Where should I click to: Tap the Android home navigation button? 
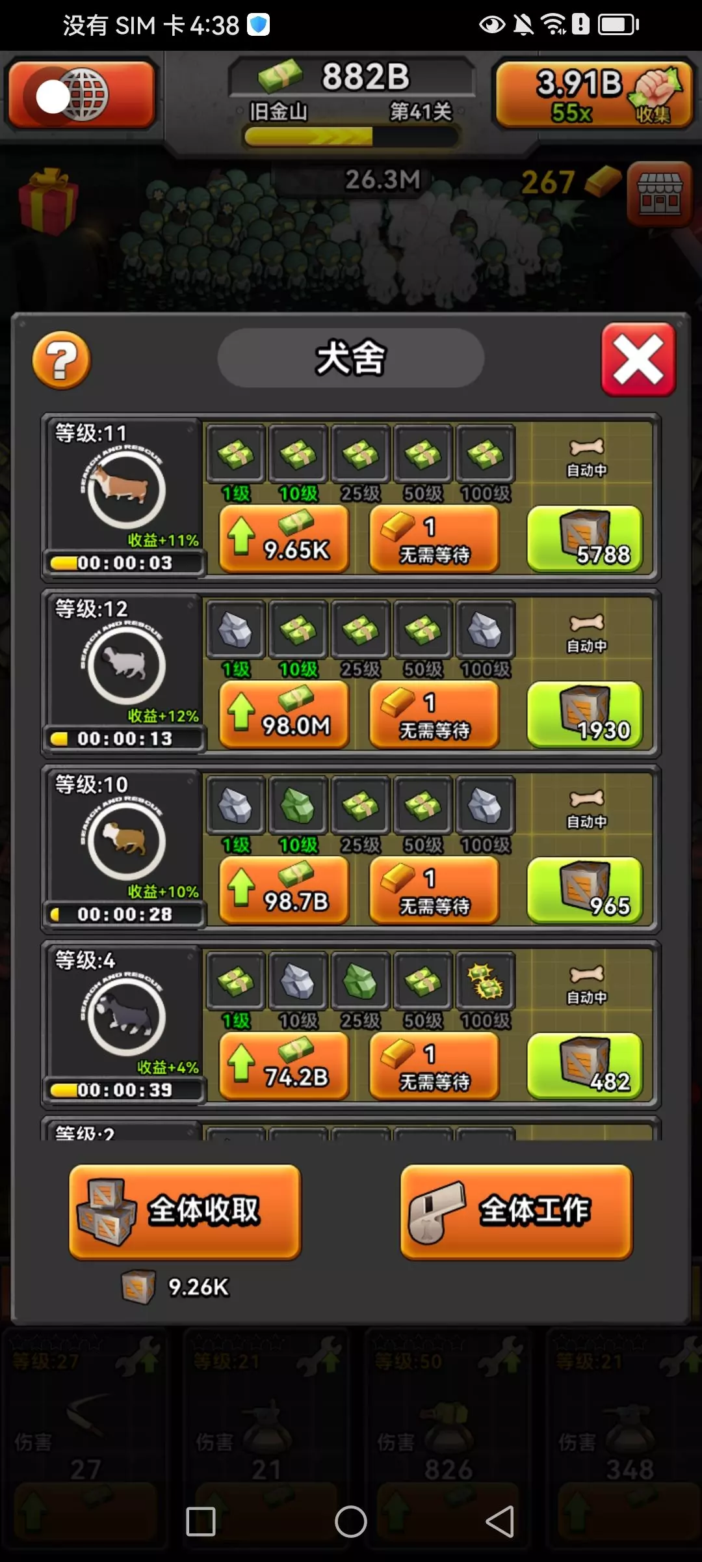pyautogui.click(x=351, y=1522)
